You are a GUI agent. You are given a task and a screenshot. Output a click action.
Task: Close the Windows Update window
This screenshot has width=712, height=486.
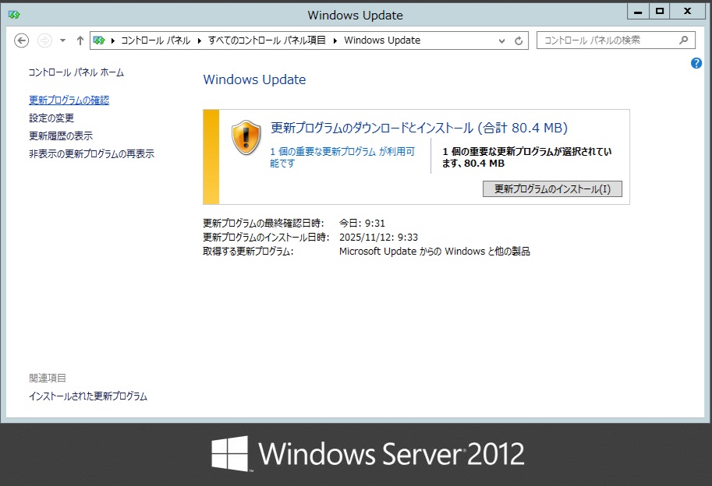[x=688, y=12]
